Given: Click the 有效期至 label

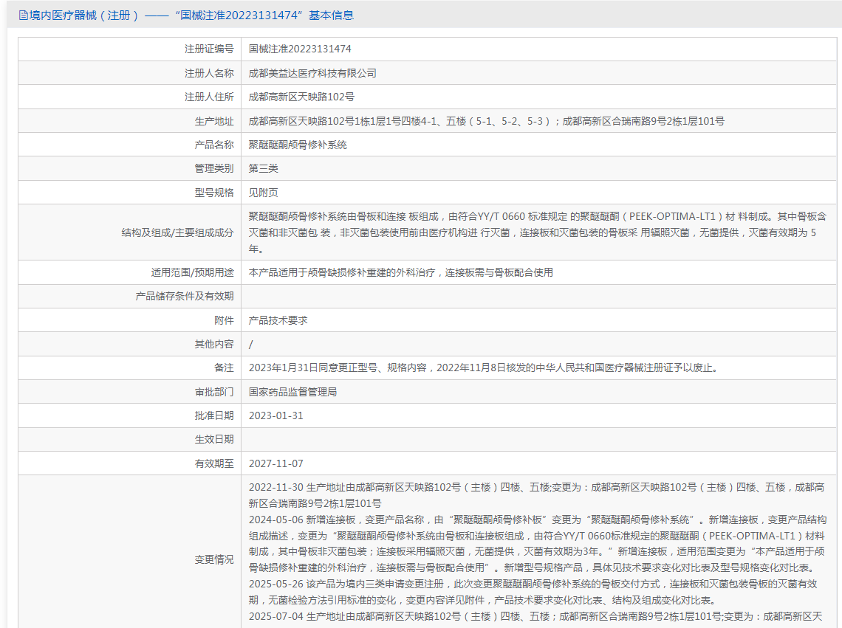Looking at the screenshot, I should tap(214, 463).
